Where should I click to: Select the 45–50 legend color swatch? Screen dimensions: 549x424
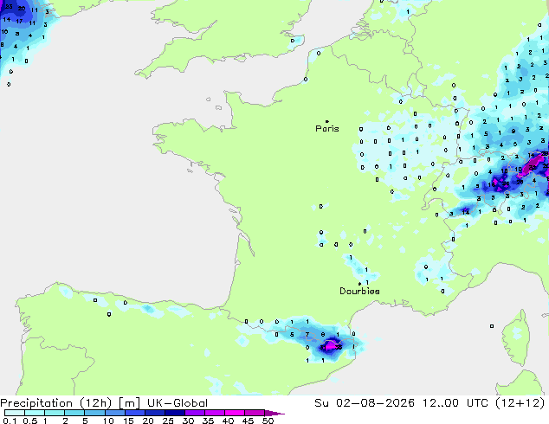[x=255, y=413]
